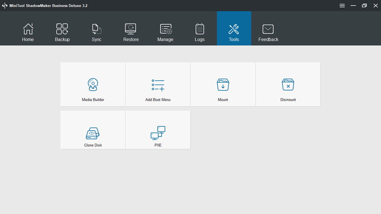The height and width of the screenshot is (214, 381).
Task: Switch to the Backup tab
Action: tap(62, 32)
